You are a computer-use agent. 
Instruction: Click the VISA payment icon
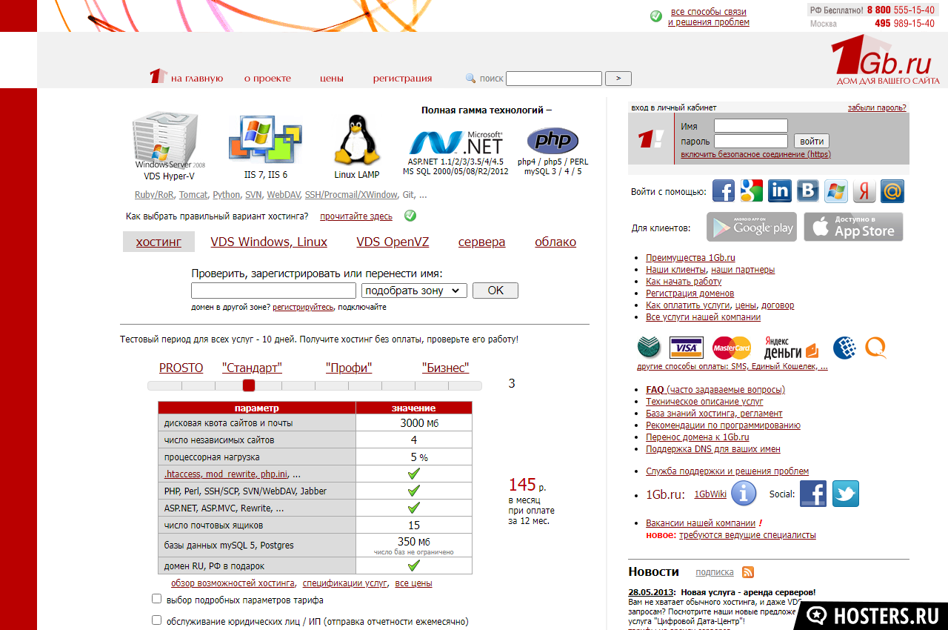pos(686,348)
